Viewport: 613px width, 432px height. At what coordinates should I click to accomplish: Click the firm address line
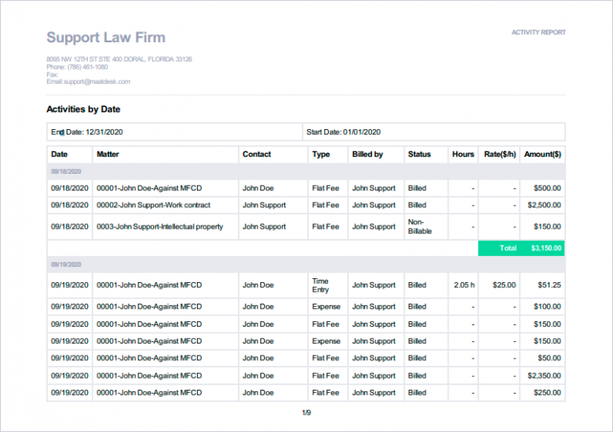coord(119,59)
